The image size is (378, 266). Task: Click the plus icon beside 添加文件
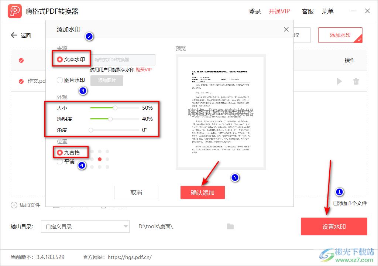14,205
